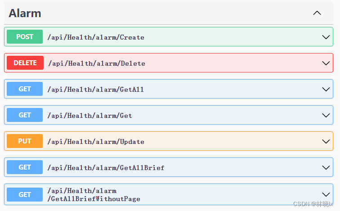Click the red DELETE method badge
Image resolution: width=340 pixels, height=211 pixels.
[x=25, y=63]
